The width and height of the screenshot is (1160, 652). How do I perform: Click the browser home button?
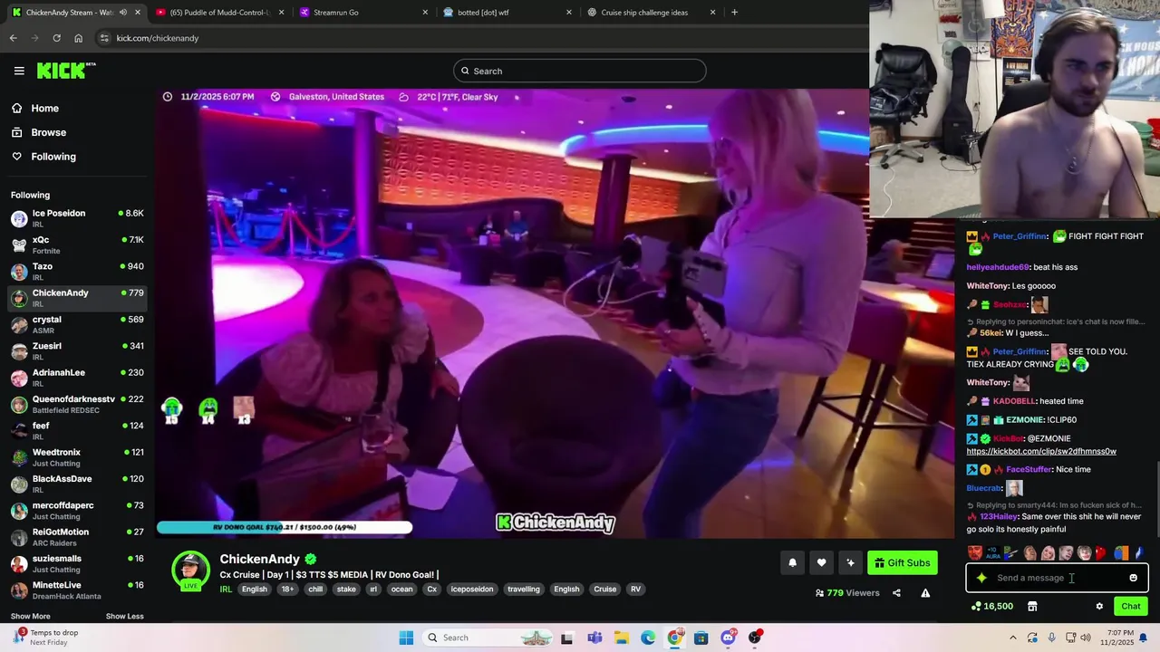pos(78,38)
